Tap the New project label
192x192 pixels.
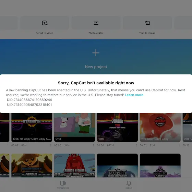(96, 67)
